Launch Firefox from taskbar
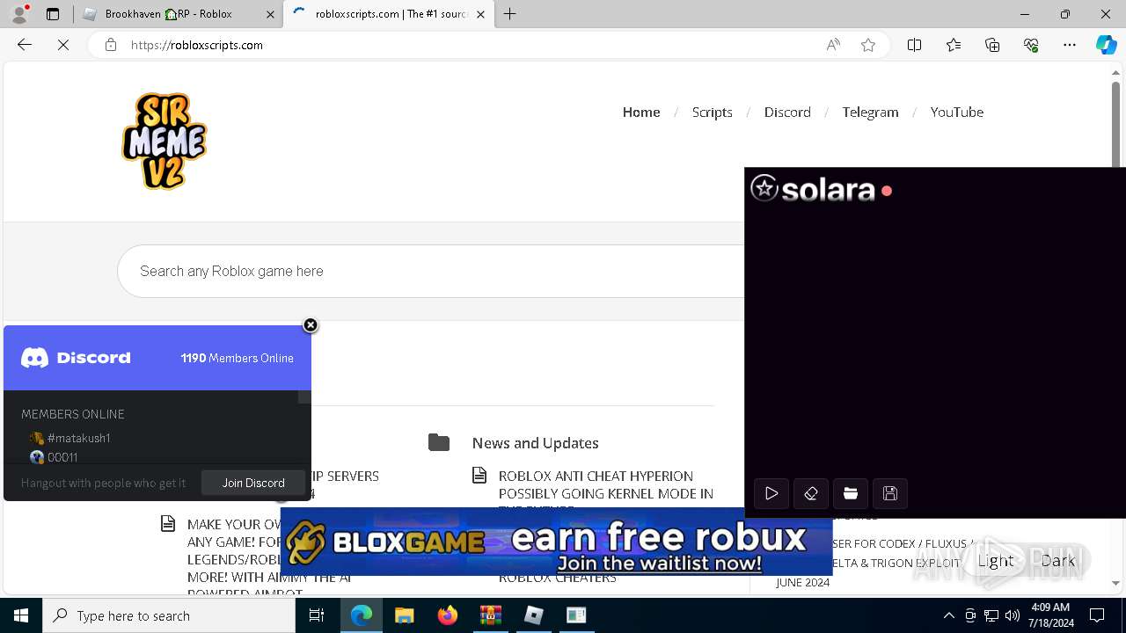The image size is (1126, 633). [x=447, y=615]
